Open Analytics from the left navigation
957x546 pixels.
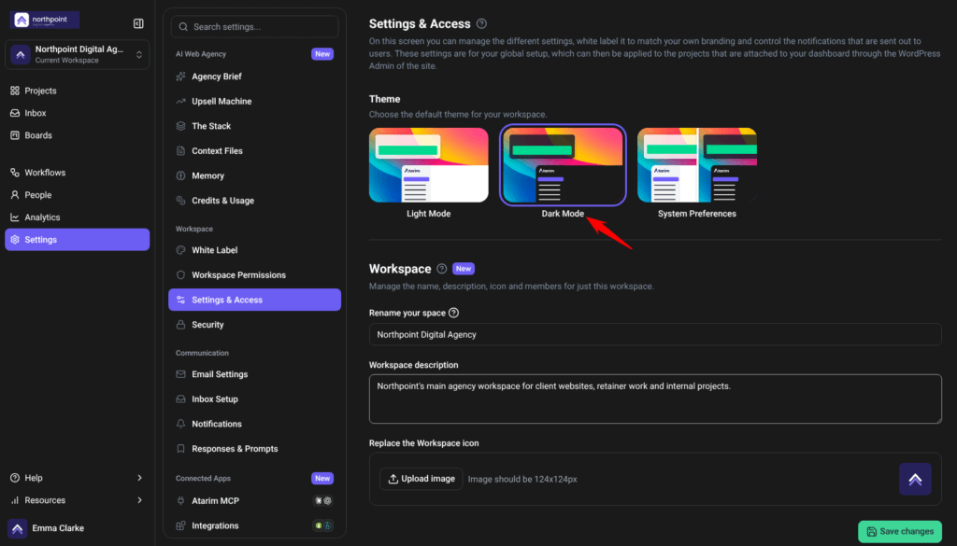point(77,217)
